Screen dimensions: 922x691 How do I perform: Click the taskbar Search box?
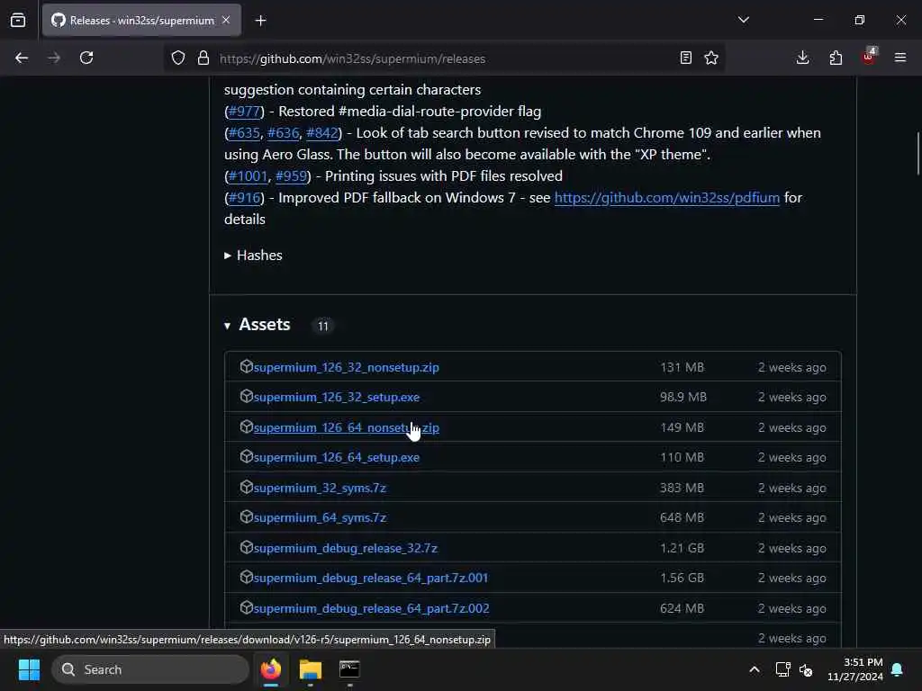[150, 669]
